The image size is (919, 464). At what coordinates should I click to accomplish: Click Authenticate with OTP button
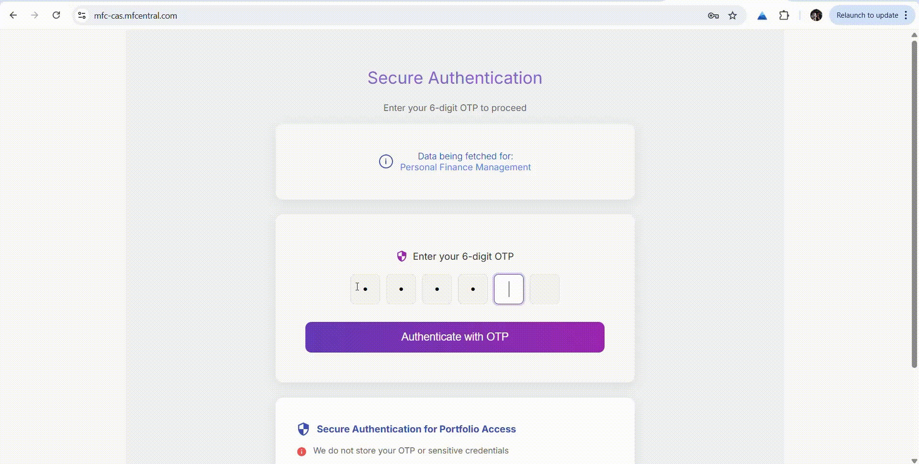[x=455, y=337]
